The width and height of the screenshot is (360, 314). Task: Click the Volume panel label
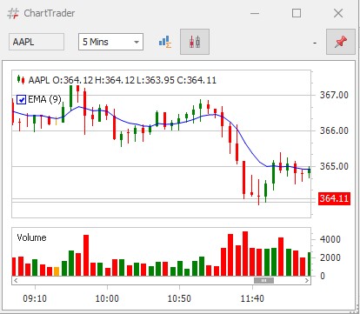pos(31,237)
